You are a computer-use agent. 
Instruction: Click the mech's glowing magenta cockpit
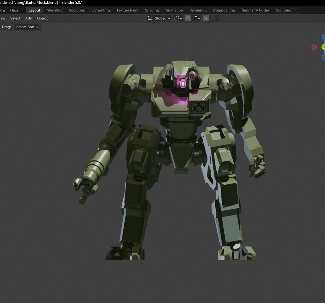(182, 83)
